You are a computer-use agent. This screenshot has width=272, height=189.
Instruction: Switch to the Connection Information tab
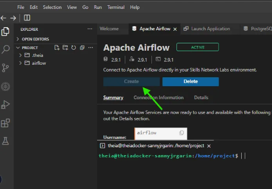(159, 98)
